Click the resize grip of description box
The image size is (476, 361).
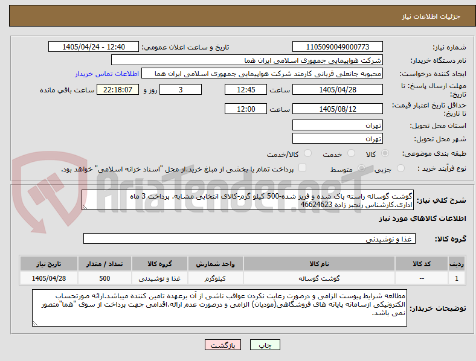click(85, 207)
